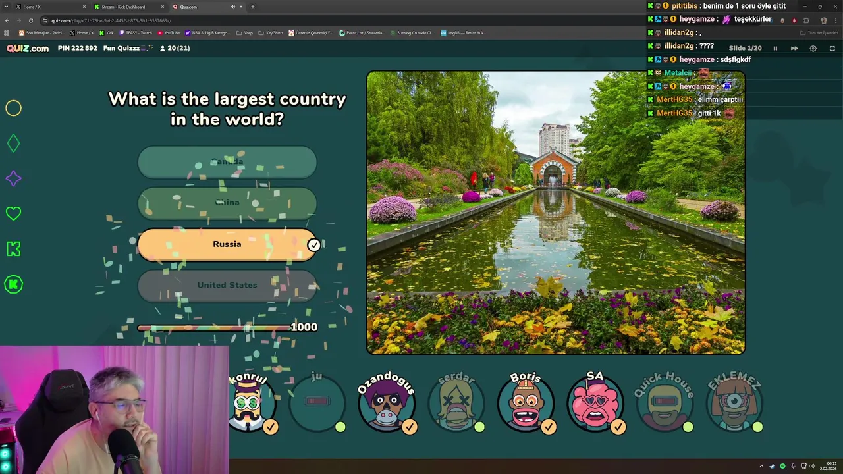Click the serdar player avatar
The image size is (843, 474).
coord(456,403)
